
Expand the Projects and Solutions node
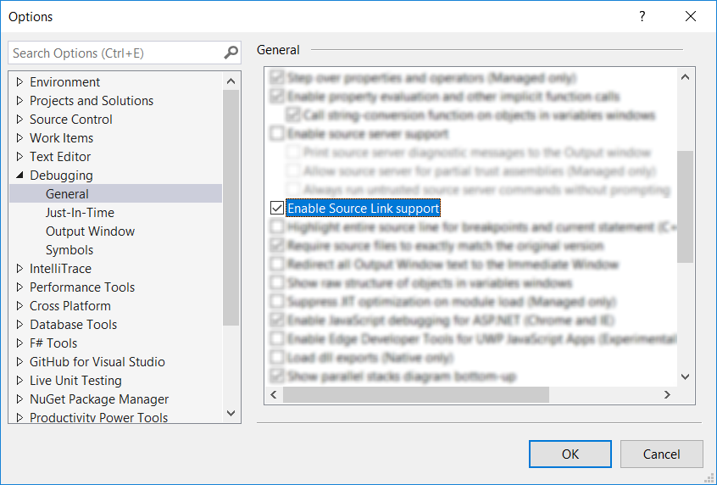click(x=19, y=101)
